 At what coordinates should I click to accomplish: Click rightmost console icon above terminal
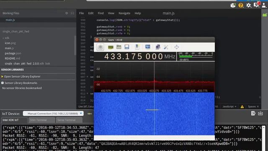[x=260, y=113]
